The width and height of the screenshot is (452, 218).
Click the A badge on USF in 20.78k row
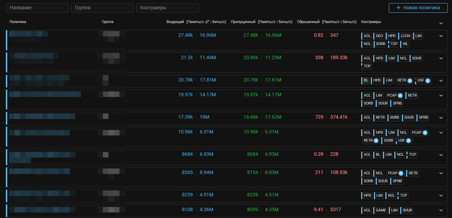click(x=427, y=80)
